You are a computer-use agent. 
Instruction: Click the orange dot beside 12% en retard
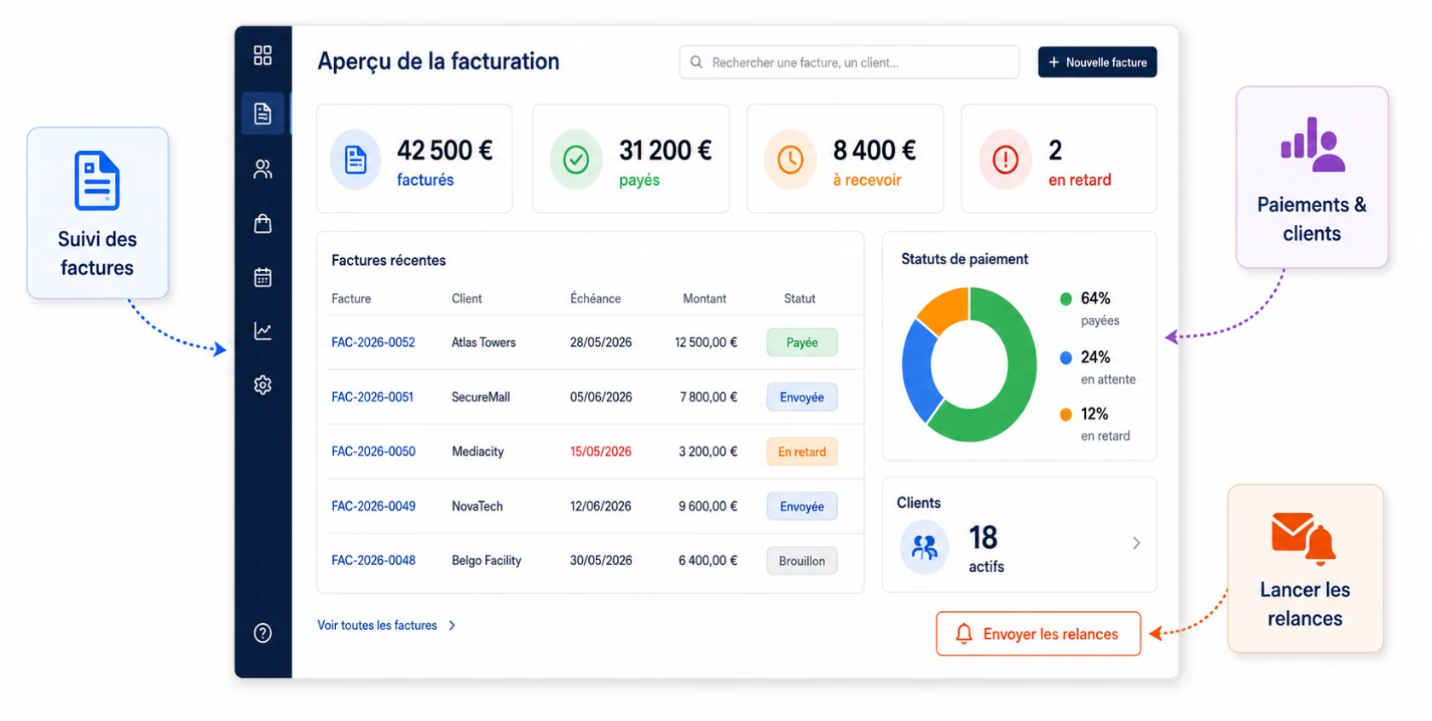[1065, 415]
